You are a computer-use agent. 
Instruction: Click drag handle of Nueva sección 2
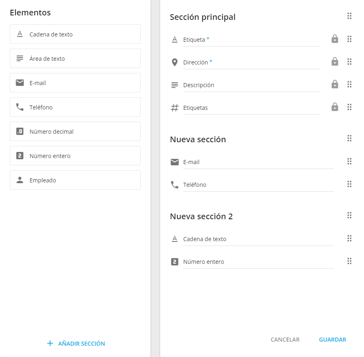coord(349,215)
